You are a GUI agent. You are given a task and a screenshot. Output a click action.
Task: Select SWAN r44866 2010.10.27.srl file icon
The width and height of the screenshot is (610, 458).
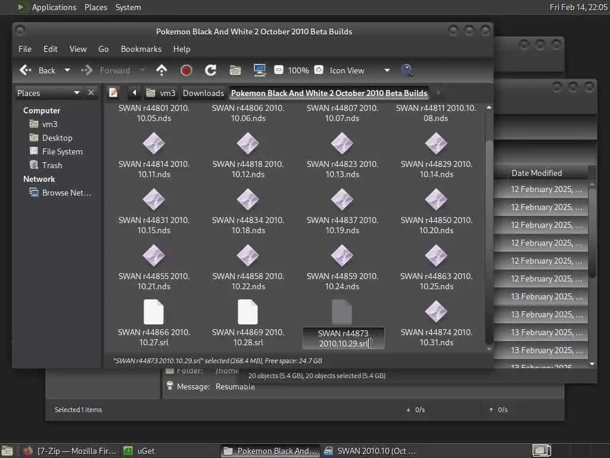coord(154,312)
